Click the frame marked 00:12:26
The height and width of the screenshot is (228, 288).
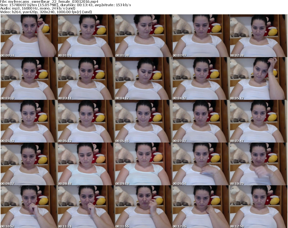(201, 207)
